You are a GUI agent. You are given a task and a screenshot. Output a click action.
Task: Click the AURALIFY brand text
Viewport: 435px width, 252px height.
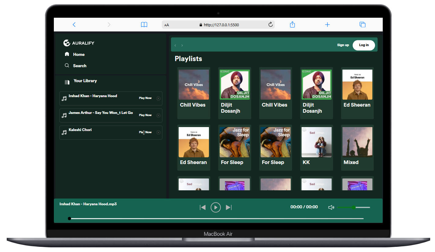pos(83,43)
